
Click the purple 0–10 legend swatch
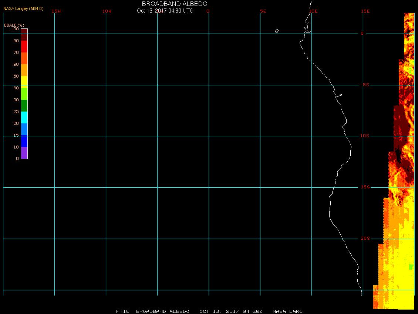click(24, 153)
